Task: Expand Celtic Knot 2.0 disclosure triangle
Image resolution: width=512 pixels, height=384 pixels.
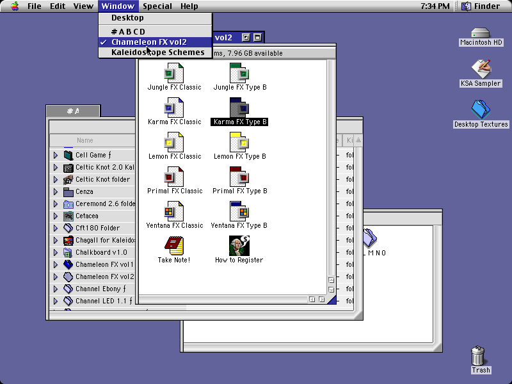Action: click(x=56, y=168)
